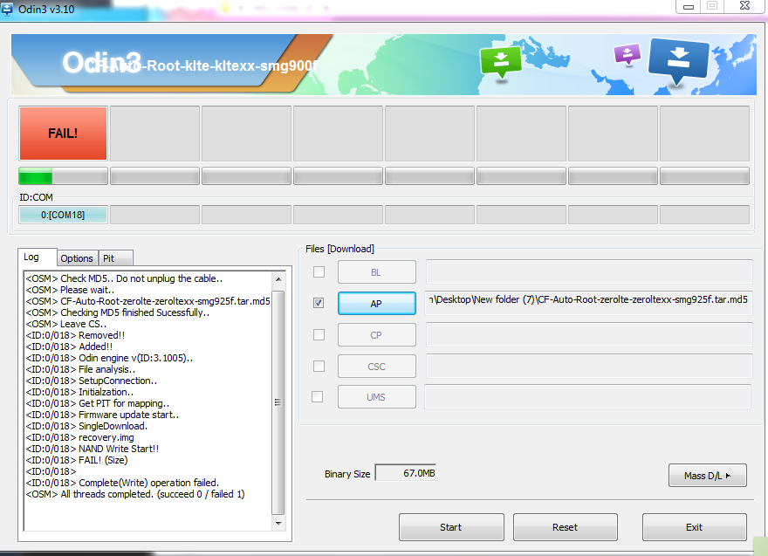The height and width of the screenshot is (556, 768).
Task: Click the red FAIL! status box
Action: coord(63,134)
